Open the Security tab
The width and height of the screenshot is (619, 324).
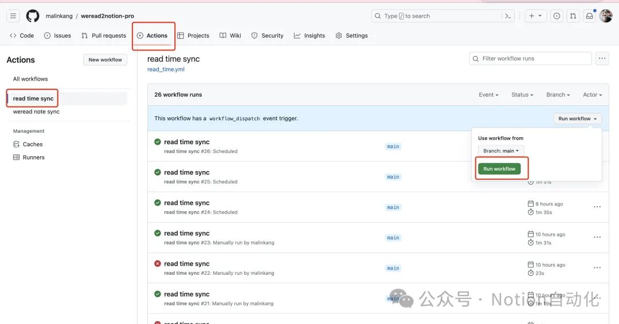coord(267,35)
